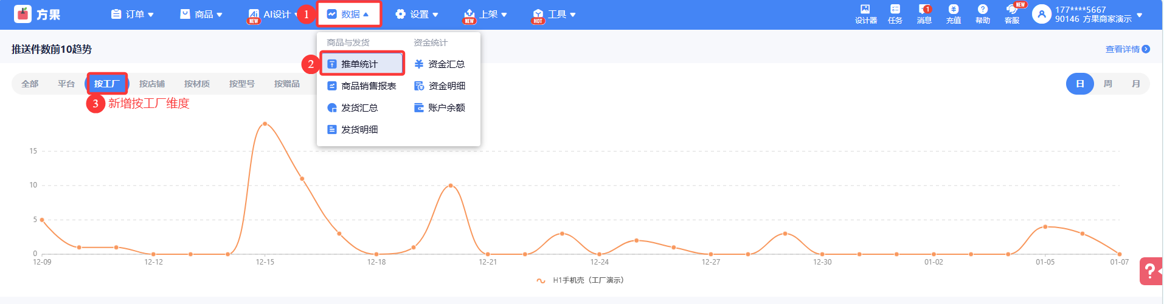The width and height of the screenshot is (1164, 304).
Task: Switch to the 按材质 filter tab
Action: tap(197, 84)
